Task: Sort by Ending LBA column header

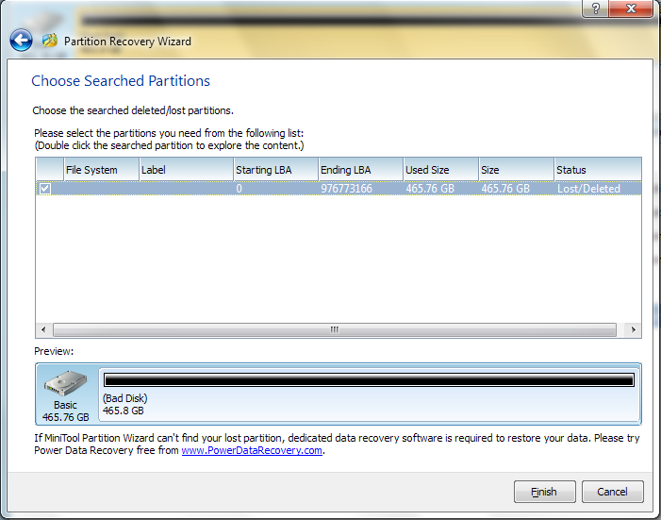Action: click(x=361, y=170)
